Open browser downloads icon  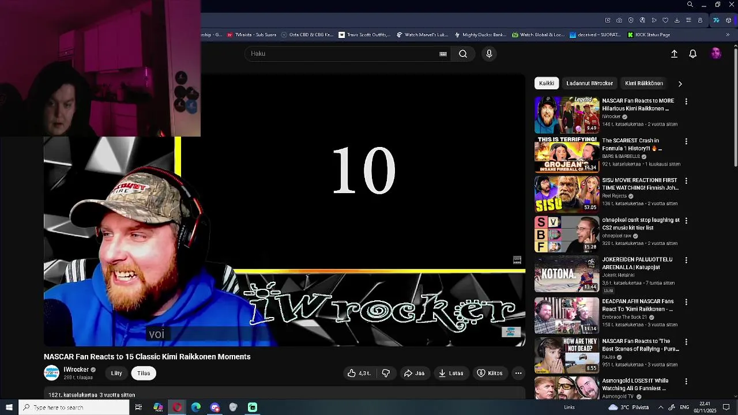pyautogui.click(x=677, y=20)
